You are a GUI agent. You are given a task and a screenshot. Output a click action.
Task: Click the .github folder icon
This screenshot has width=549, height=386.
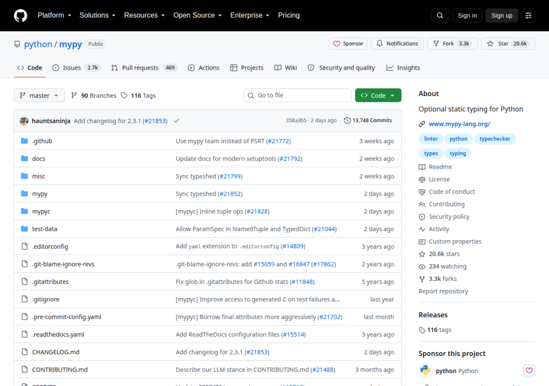pyautogui.click(x=24, y=141)
